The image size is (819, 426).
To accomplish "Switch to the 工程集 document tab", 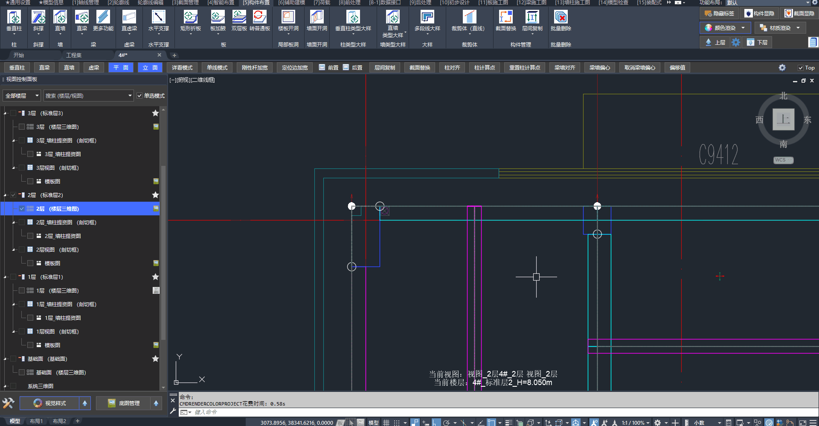I will [74, 55].
